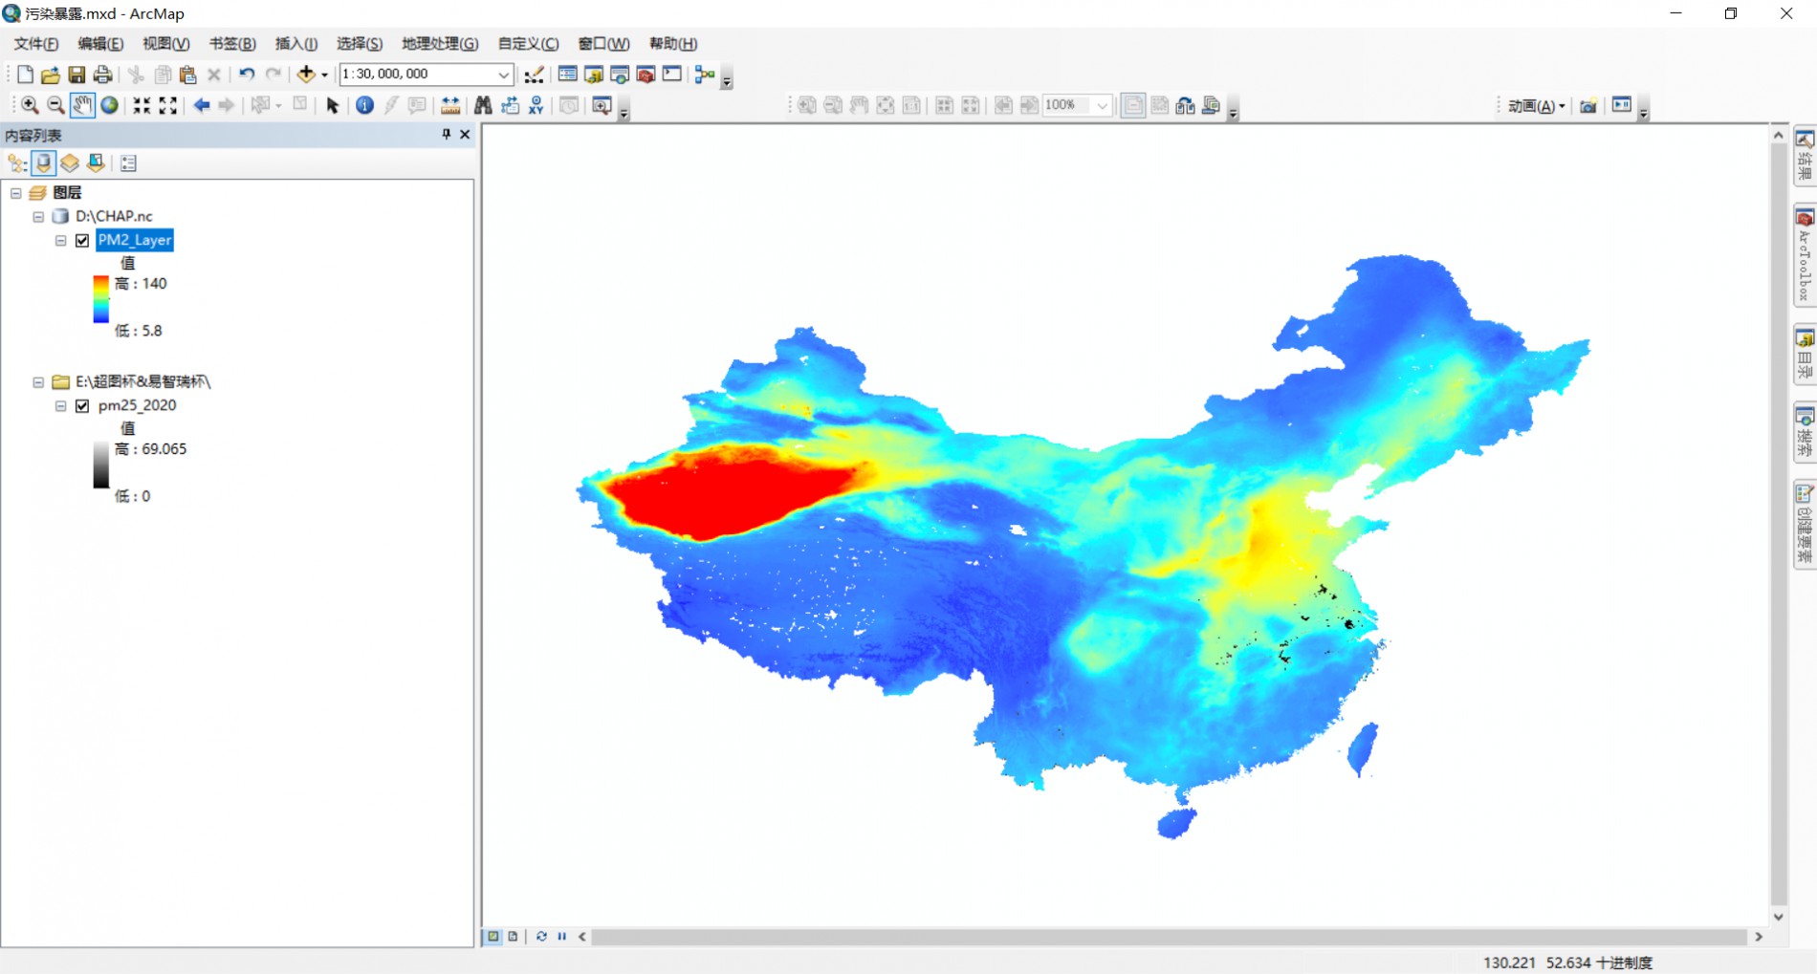Open the 书签(B) menu

coord(231,44)
